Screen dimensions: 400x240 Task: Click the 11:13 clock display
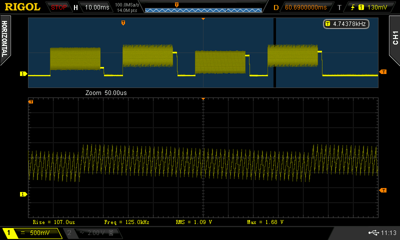388,232
